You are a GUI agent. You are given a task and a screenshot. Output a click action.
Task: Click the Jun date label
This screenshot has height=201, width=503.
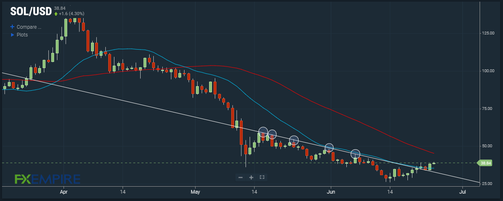pyautogui.click(x=331, y=191)
